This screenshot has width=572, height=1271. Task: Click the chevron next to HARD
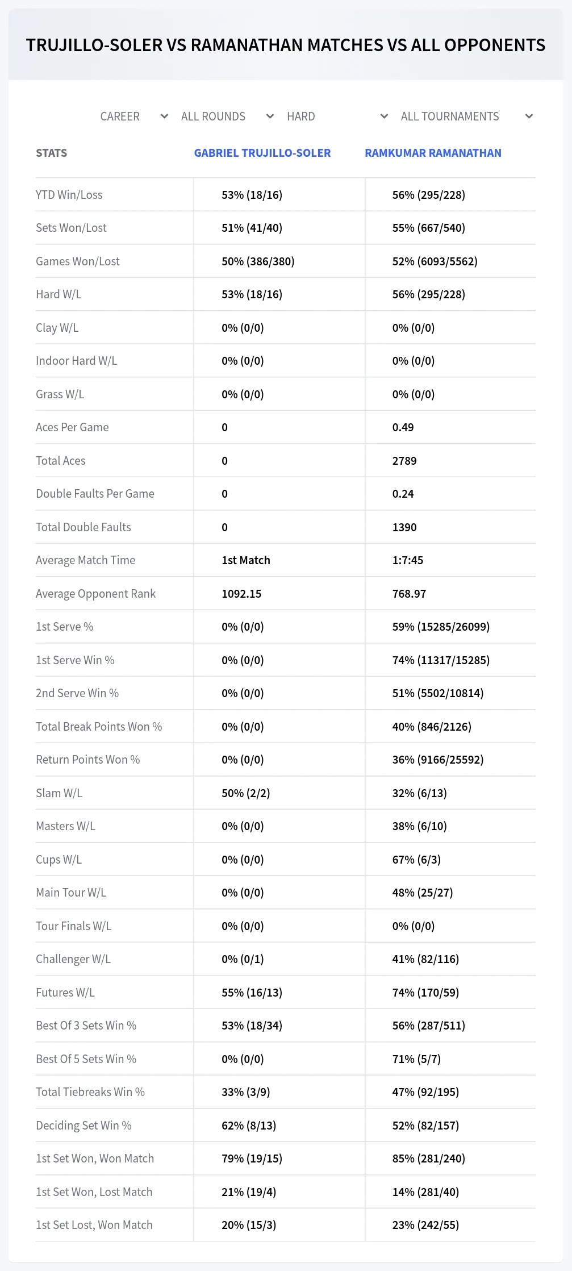pos(384,116)
